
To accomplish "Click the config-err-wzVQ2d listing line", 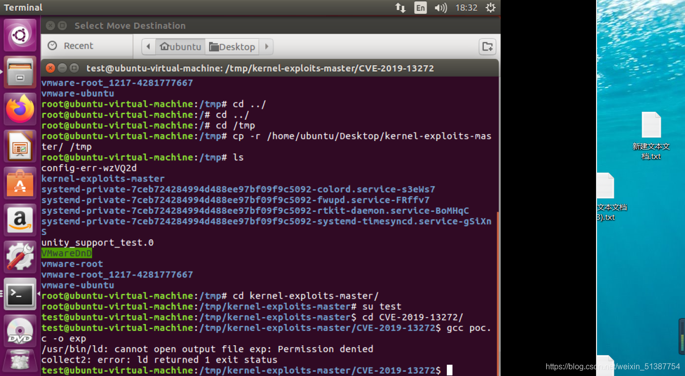I will [89, 168].
